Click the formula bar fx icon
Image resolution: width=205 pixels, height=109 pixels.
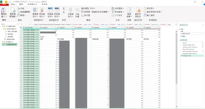click(29, 24)
